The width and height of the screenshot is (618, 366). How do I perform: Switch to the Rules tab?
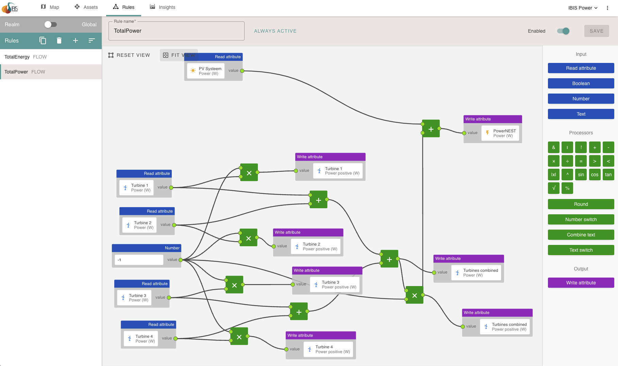(x=123, y=7)
